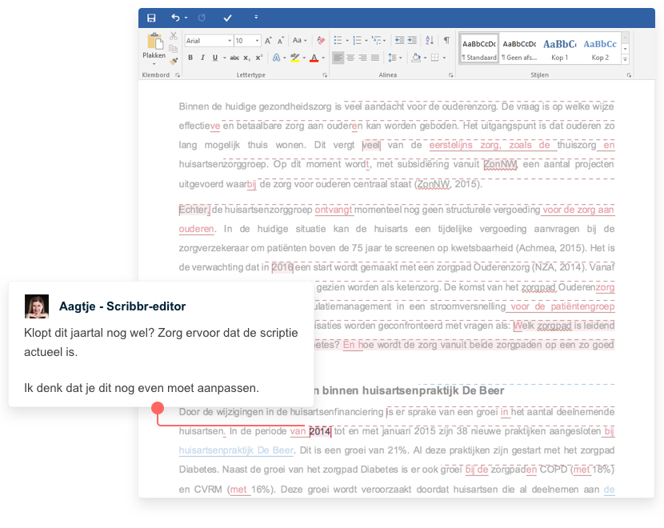This screenshot has height=528, width=664.
Task: Activate the format painter brush
Action: pos(173,61)
